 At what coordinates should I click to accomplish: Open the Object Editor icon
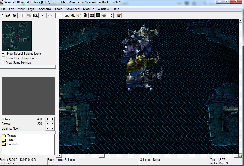(85, 15)
